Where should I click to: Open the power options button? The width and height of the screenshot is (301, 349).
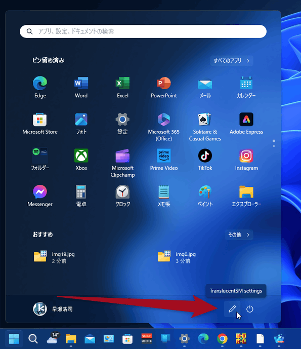click(x=249, y=309)
